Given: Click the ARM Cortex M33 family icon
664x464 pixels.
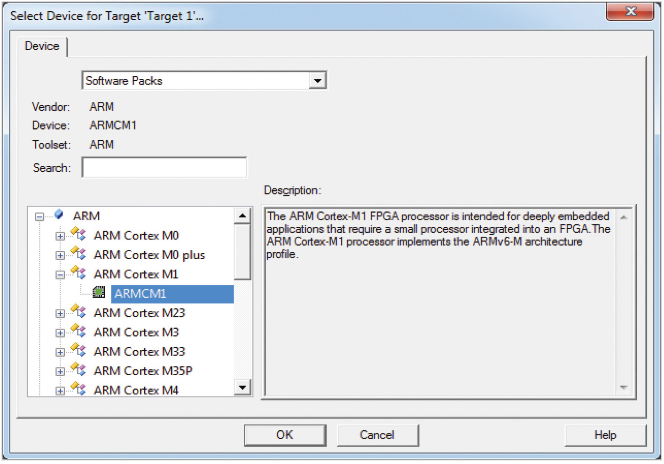Looking at the screenshot, I should click(78, 351).
